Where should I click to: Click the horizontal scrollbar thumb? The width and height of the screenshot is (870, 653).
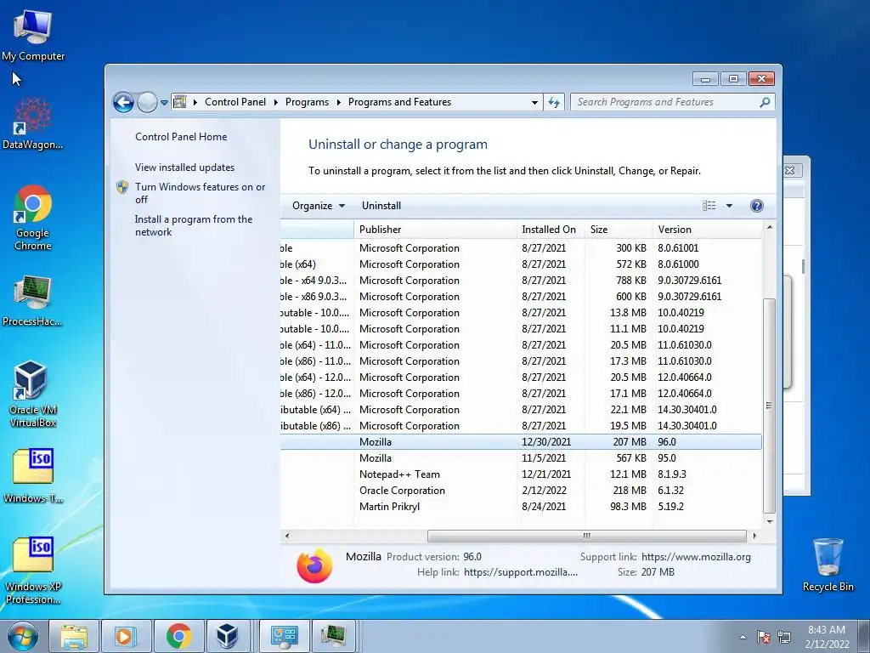pos(586,536)
